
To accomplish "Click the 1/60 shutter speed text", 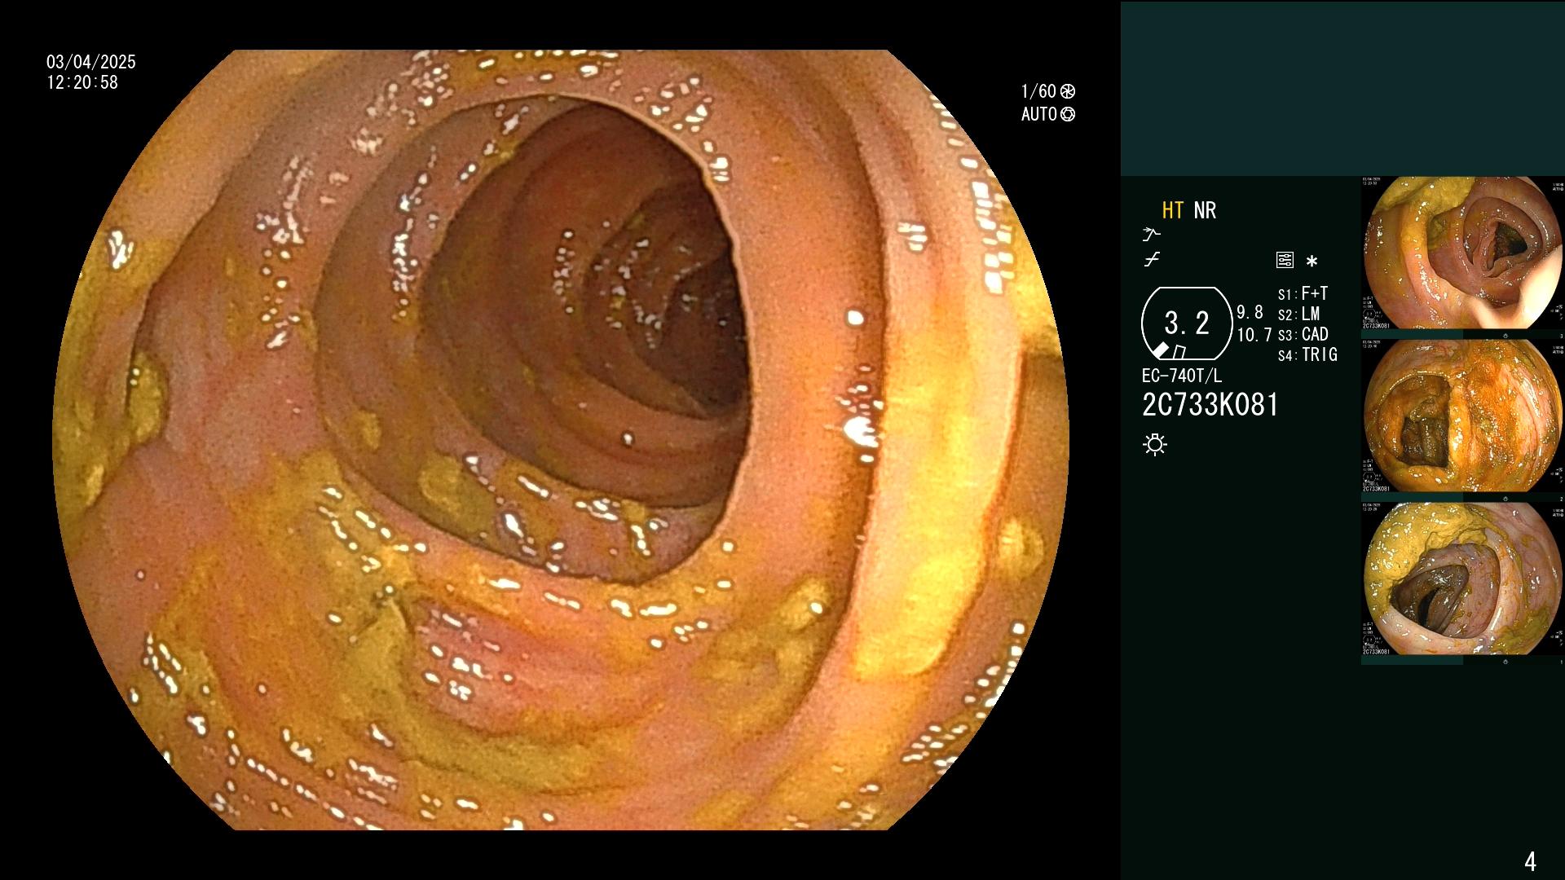I will coord(1039,91).
